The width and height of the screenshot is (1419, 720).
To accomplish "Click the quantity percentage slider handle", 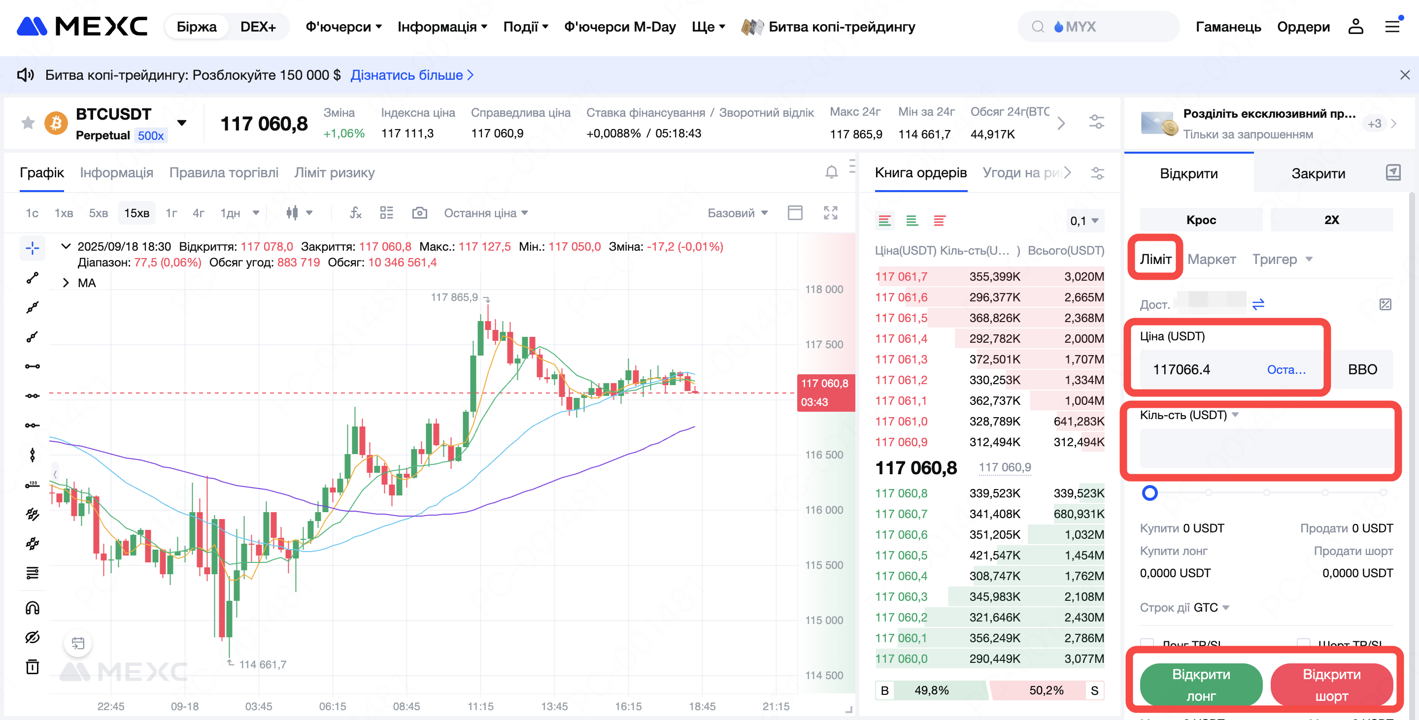I will tap(1149, 492).
